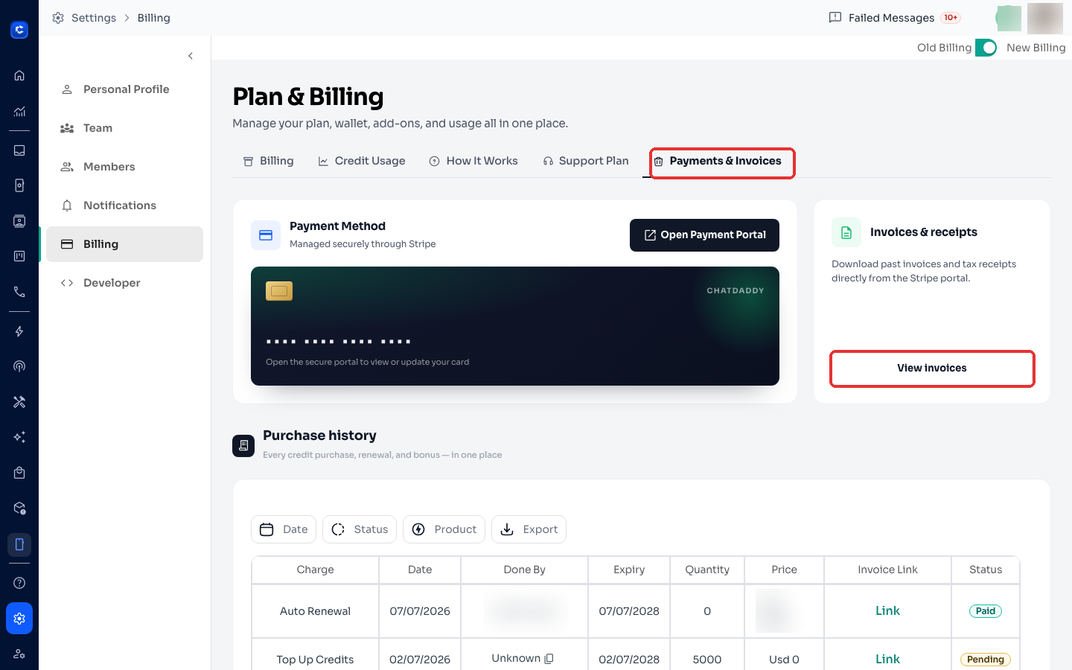Click the Failed Messages icon in the top bar
Viewport: 1072px width, 670px height.
[835, 18]
